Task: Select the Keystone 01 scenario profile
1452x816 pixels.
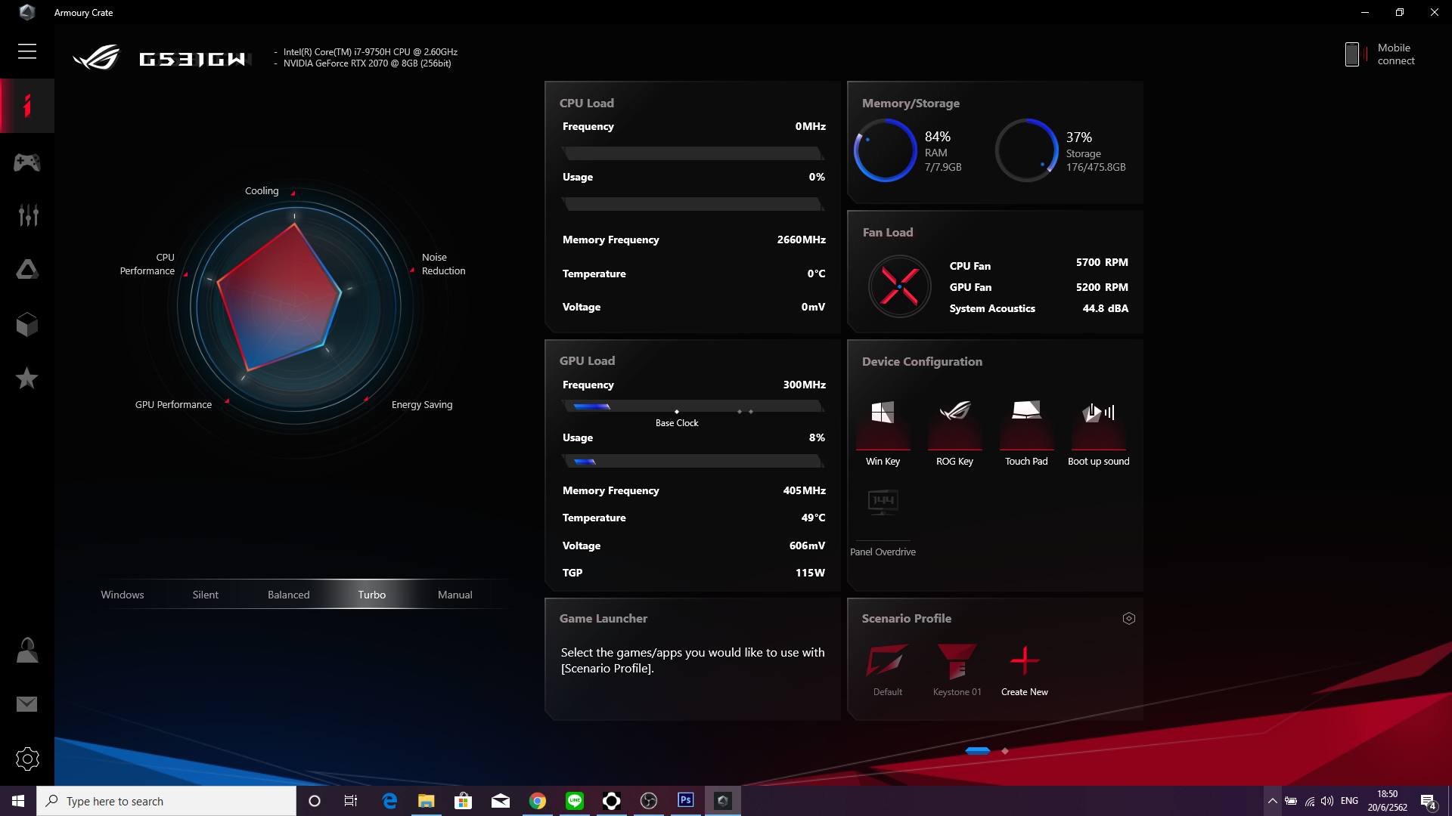Action: (957, 669)
